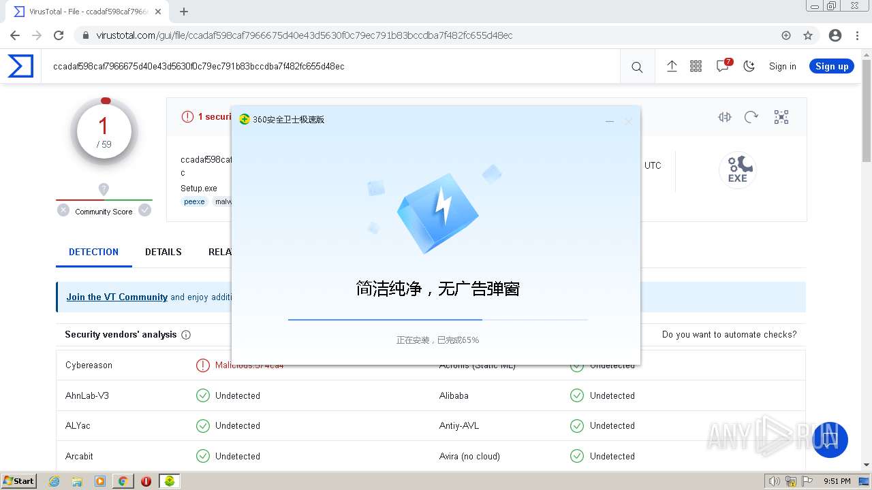Reload the page with the refresh icon
Screen dimensions: 872x490
(x=59, y=35)
